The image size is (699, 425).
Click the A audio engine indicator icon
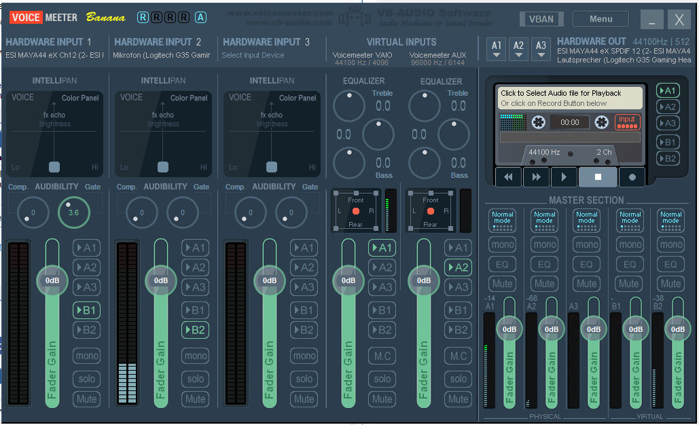coord(200,18)
